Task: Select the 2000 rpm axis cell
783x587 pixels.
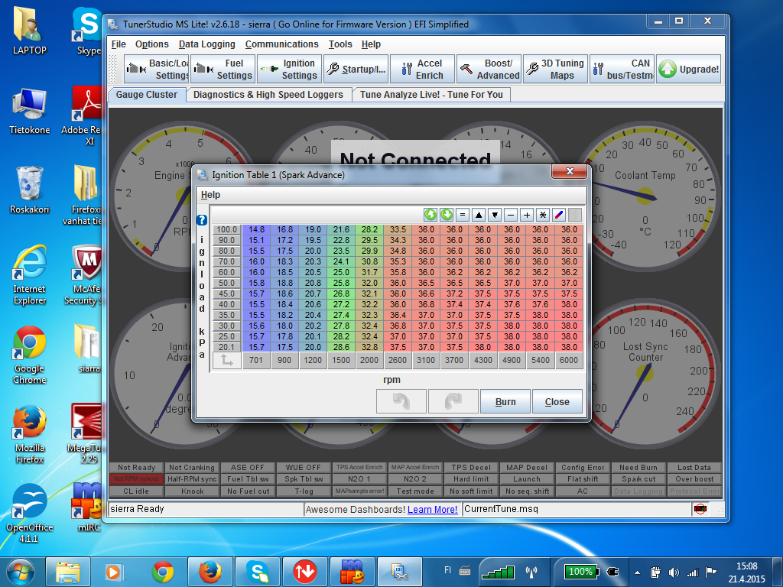Action: pyautogui.click(x=369, y=360)
